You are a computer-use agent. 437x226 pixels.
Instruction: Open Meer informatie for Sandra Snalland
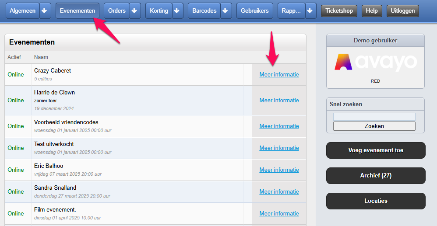pyautogui.click(x=279, y=192)
